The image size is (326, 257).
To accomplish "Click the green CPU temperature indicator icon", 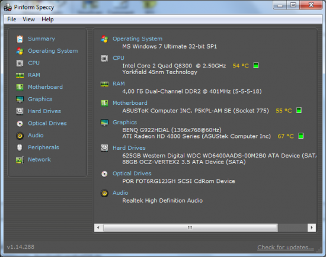I will tap(255, 65).
